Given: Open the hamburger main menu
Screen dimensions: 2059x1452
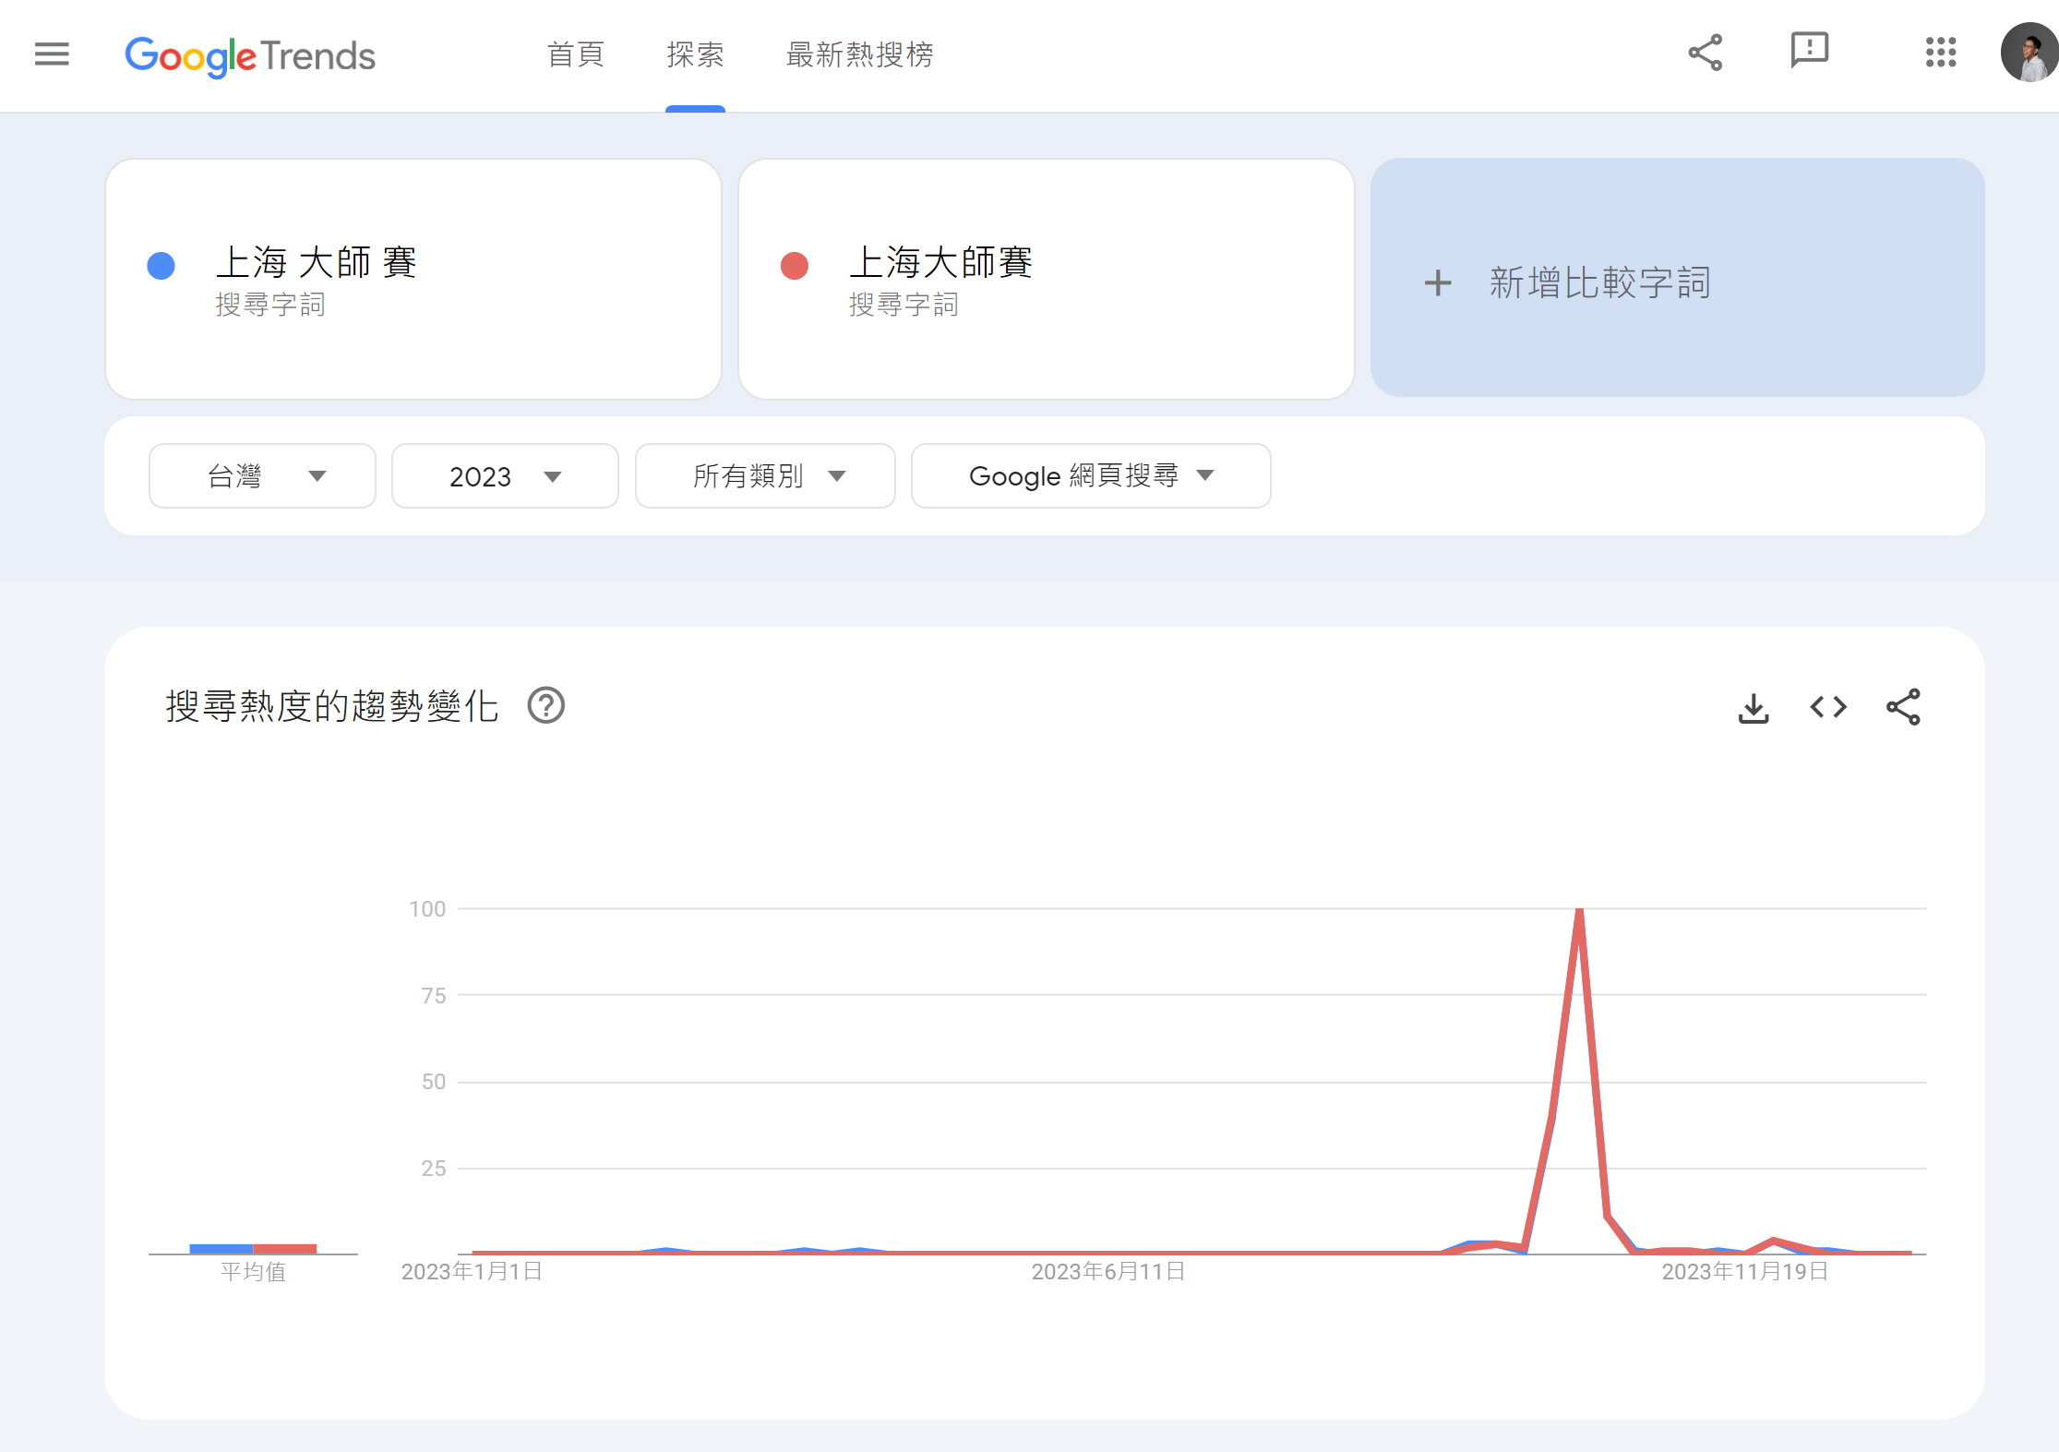Looking at the screenshot, I should click(52, 54).
